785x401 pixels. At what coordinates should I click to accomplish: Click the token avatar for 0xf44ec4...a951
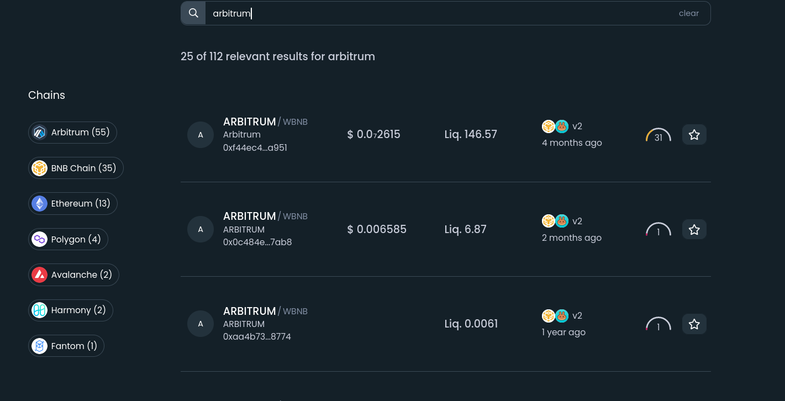(201, 135)
